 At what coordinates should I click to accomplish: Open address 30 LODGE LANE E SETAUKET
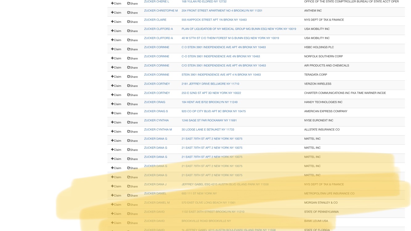(208, 130)
